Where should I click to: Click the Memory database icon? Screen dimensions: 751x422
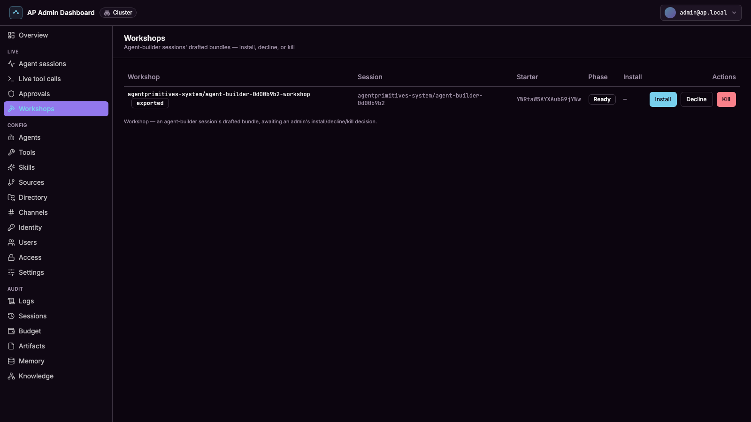(11, 361)
